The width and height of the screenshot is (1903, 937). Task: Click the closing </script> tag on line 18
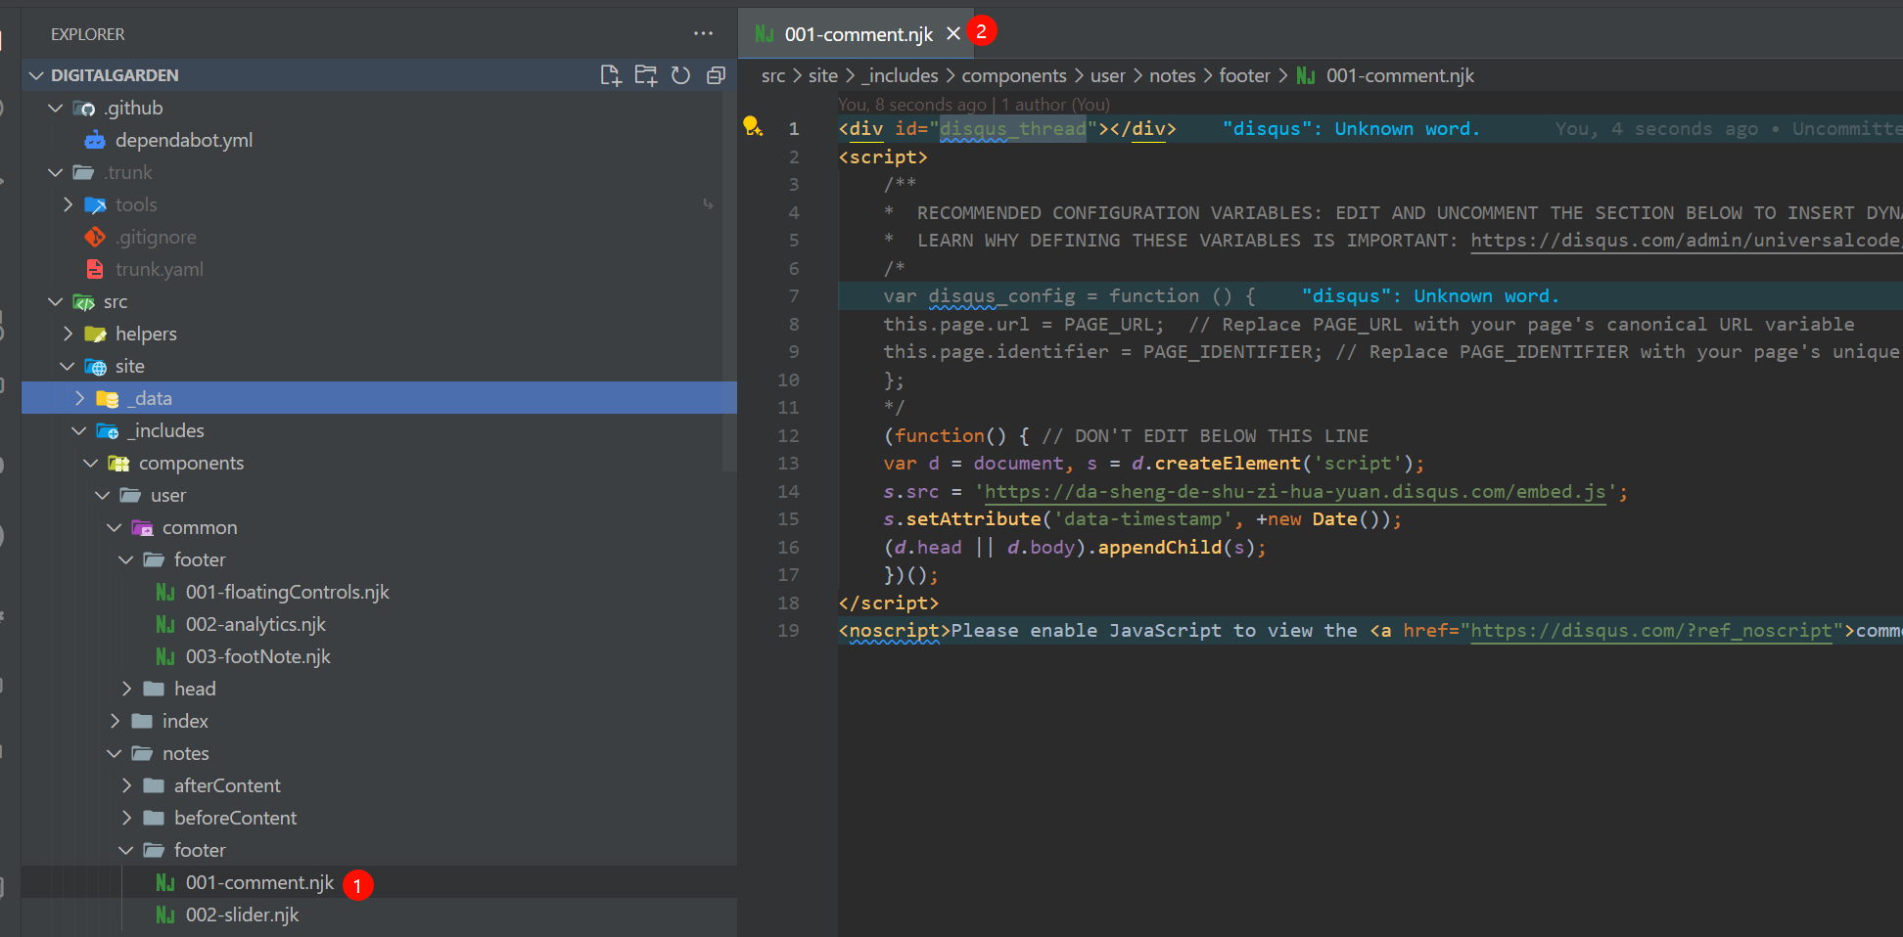click(x=889, y=602)
